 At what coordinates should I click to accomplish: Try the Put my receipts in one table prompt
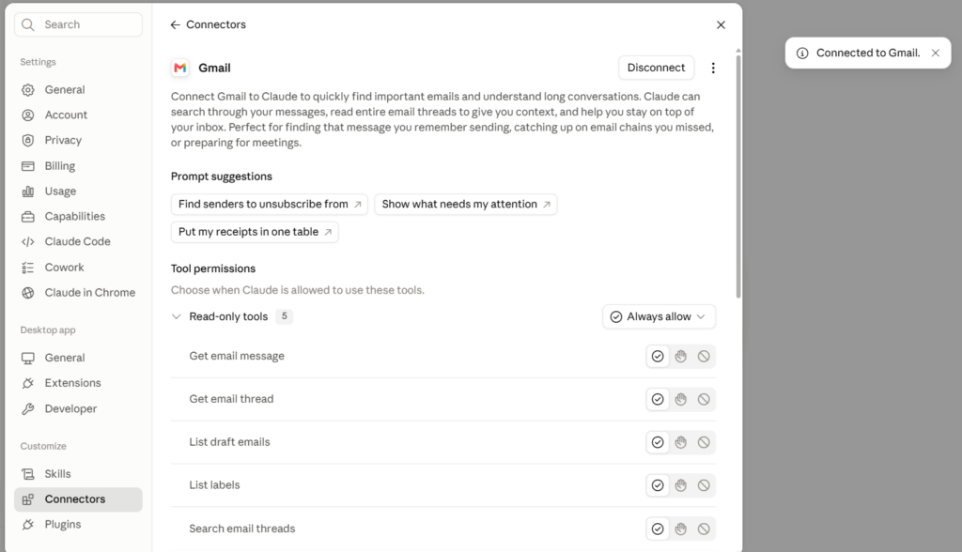click(x=255, y=232)
